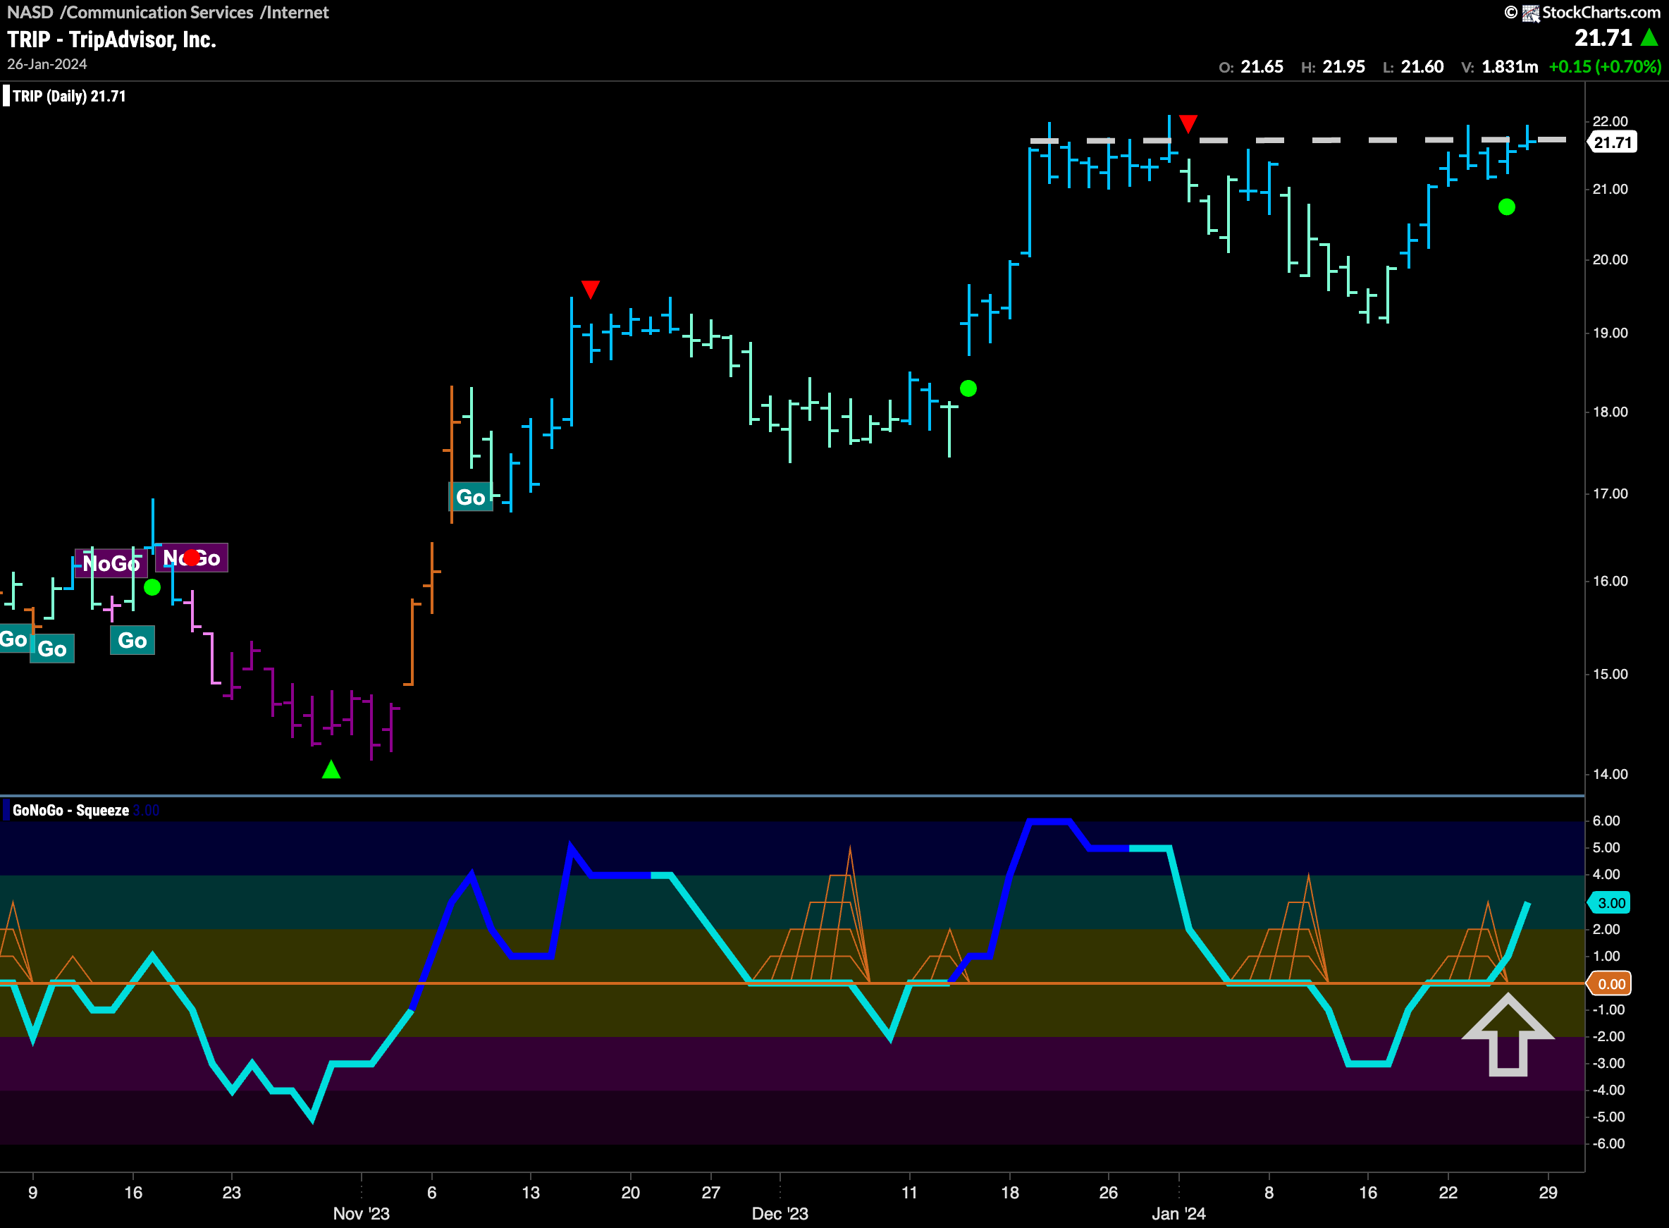Image resolution: width=1669 pixels, height=1228 pixels.
Task: Click the low value 'L: 21.60'
Action: point(1412,66)
